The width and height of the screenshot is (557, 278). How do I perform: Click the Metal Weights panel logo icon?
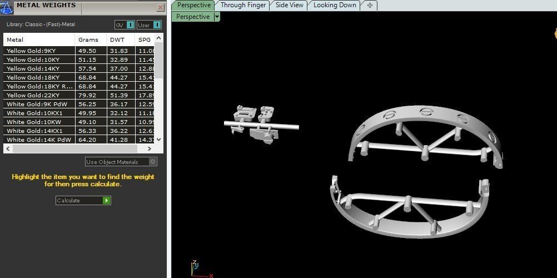pyautogui.click(x=7, y=7)
